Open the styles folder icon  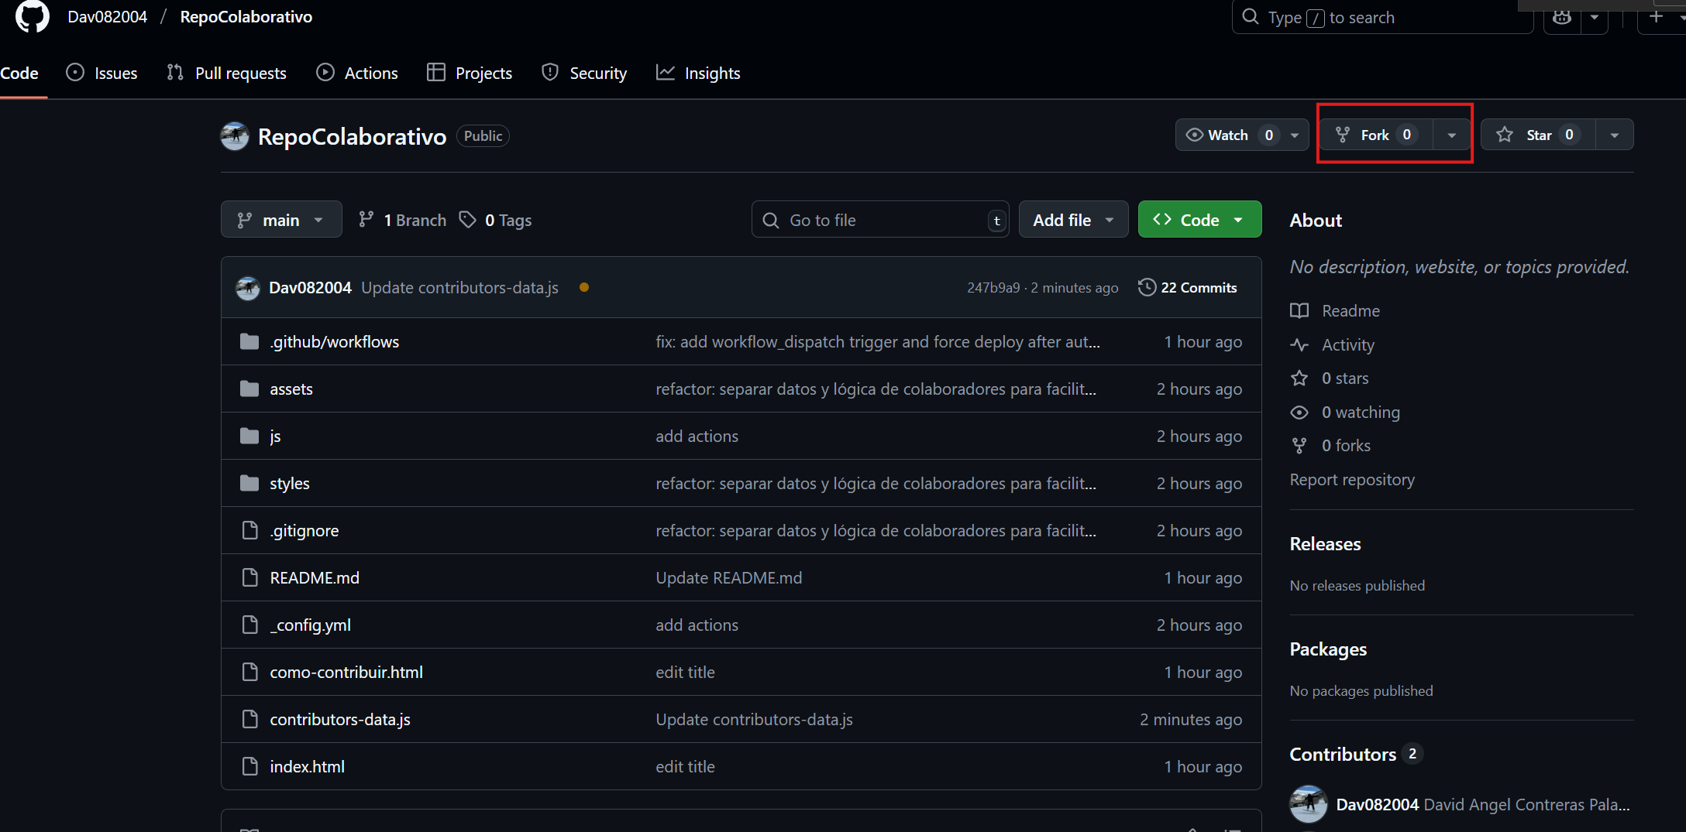click(x=249, y=483)
